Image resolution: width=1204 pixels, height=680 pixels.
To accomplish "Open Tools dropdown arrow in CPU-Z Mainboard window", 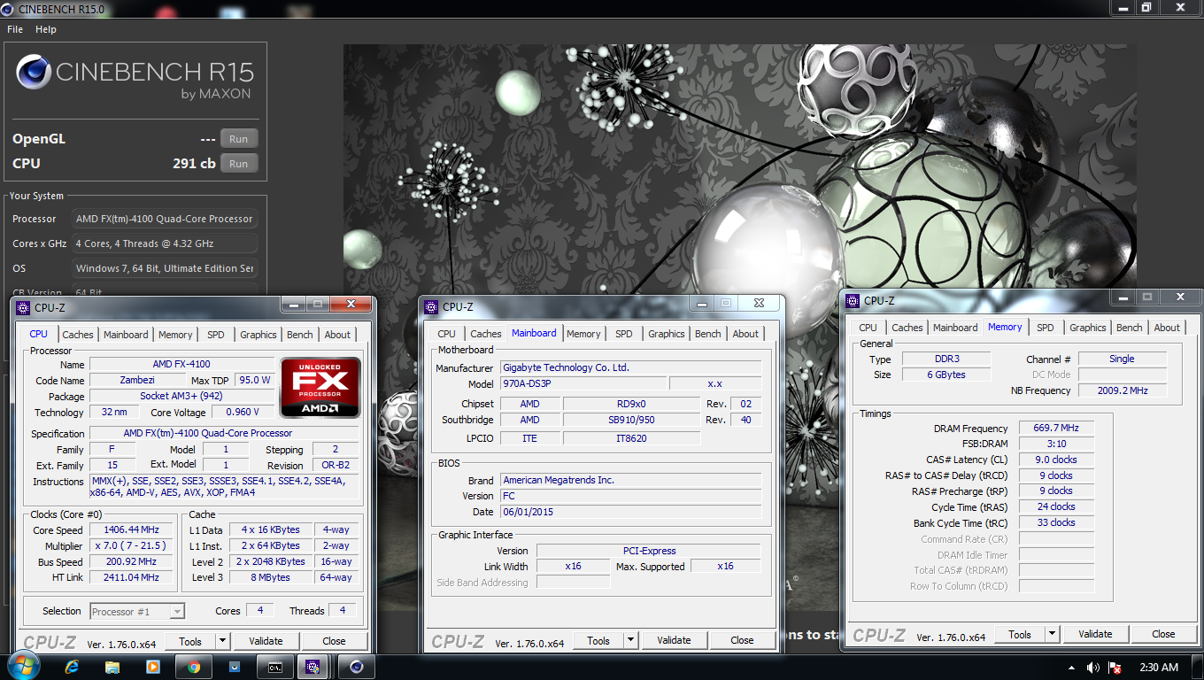I will (x=630, y=640).
